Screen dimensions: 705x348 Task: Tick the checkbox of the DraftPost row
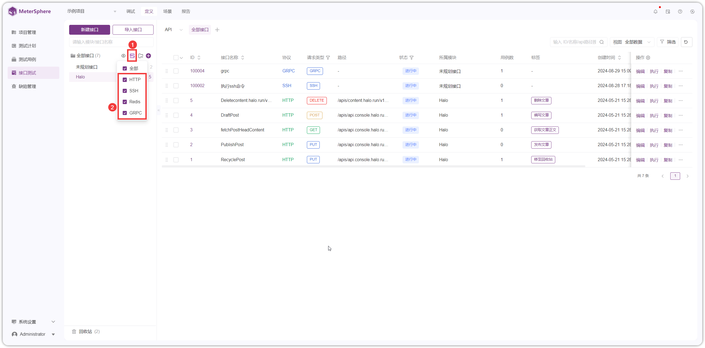pos(176,116)
